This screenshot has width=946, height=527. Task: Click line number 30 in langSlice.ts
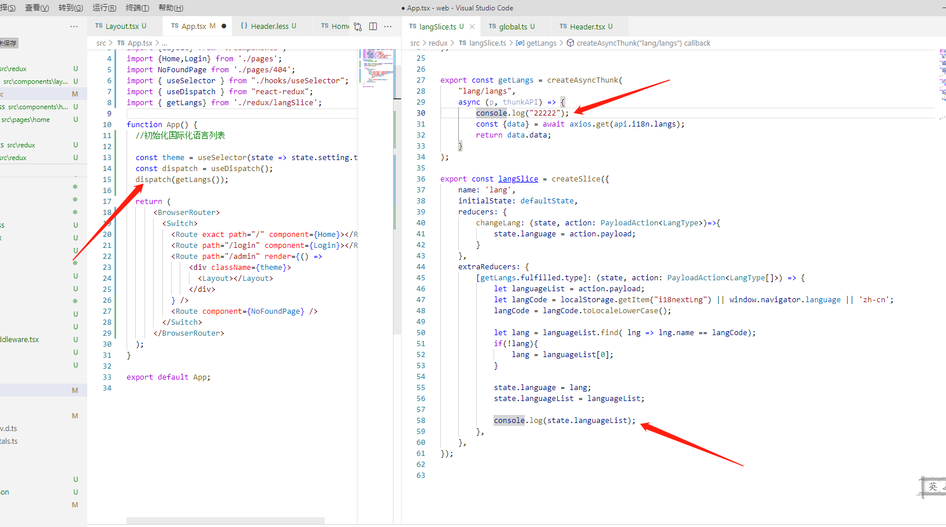[421, 113]
